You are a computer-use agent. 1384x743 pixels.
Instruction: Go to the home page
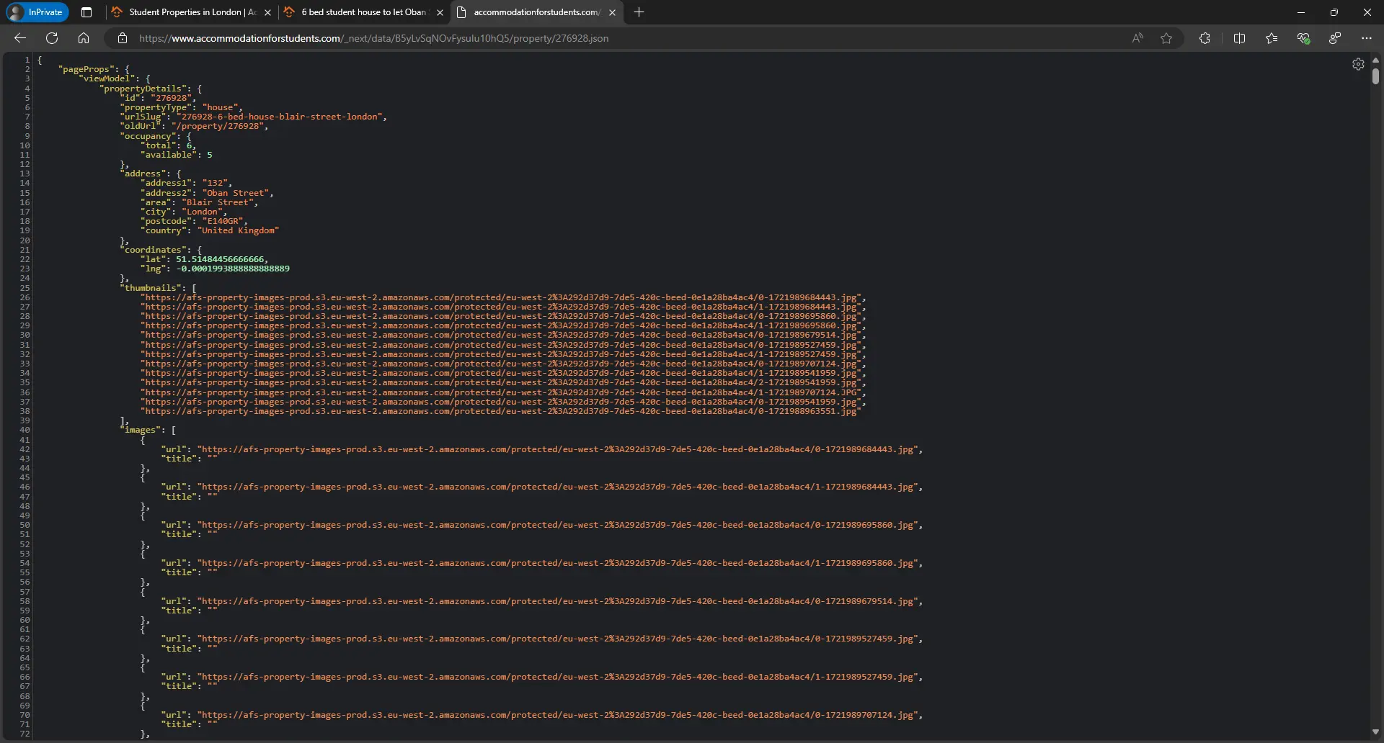[84, 38]
